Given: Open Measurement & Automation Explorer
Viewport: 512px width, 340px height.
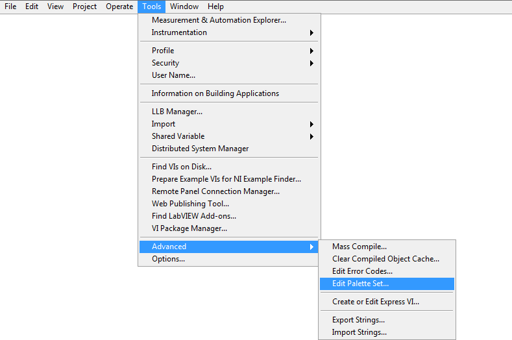Looking at the screenshot, I should point(219,20).
